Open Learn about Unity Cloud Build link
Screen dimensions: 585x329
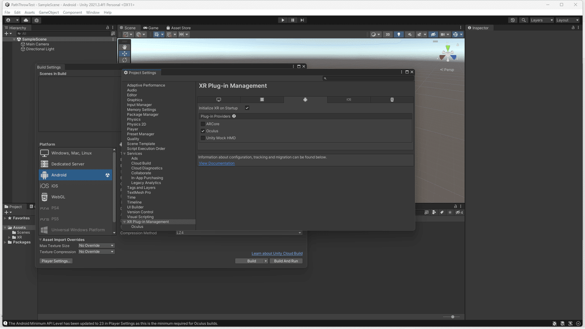click(x=277, y=253)
